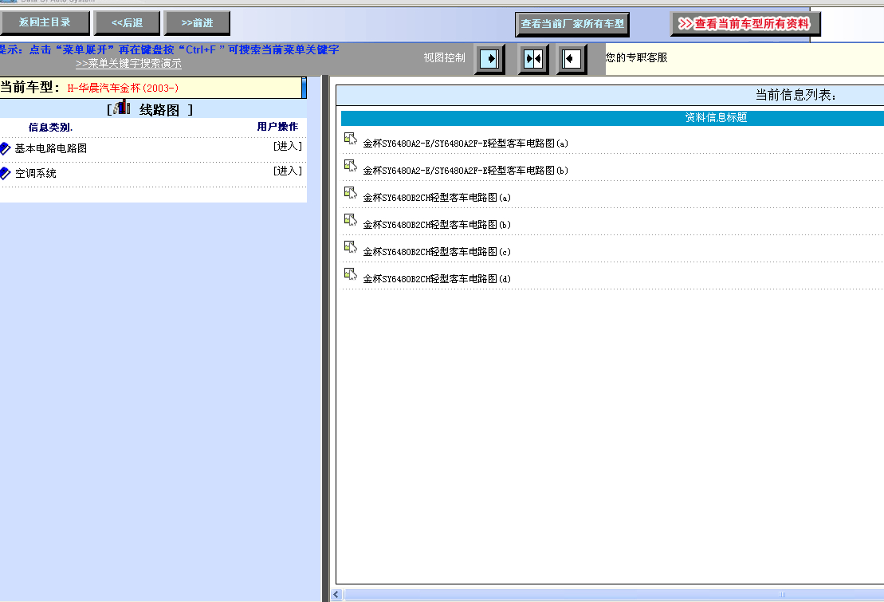Click the blue book icon for 基本电路电路图
The height and width of the screenshot is (602, 884).
pyautogui.click(x=6, y=148)
